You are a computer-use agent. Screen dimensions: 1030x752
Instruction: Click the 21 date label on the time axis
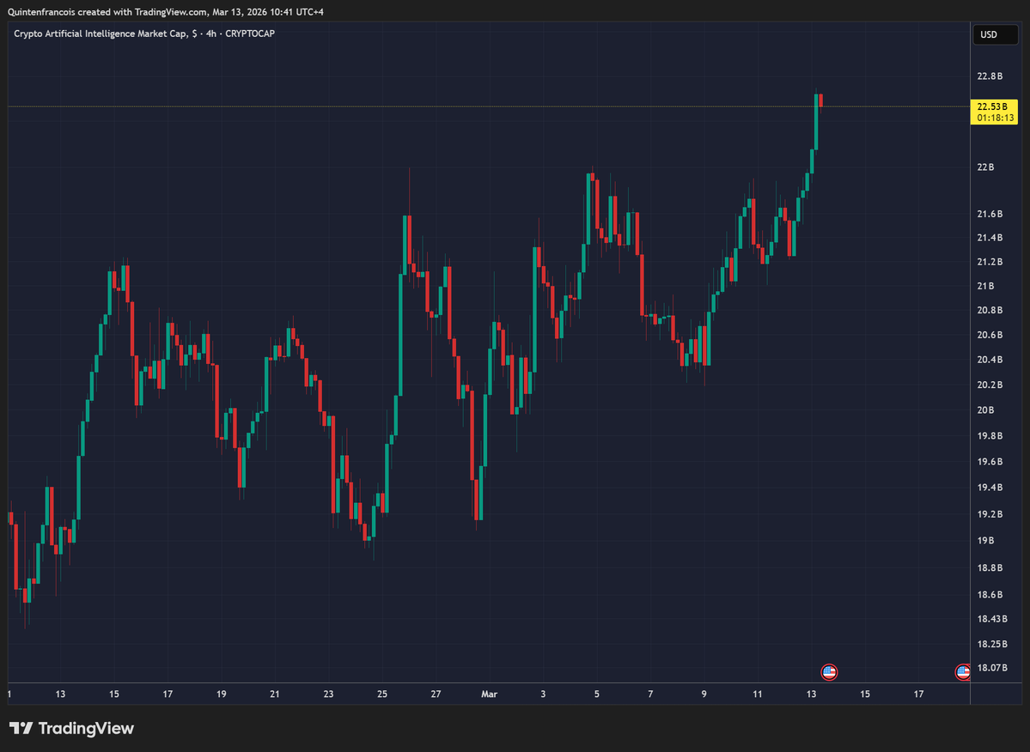point(275,694)
